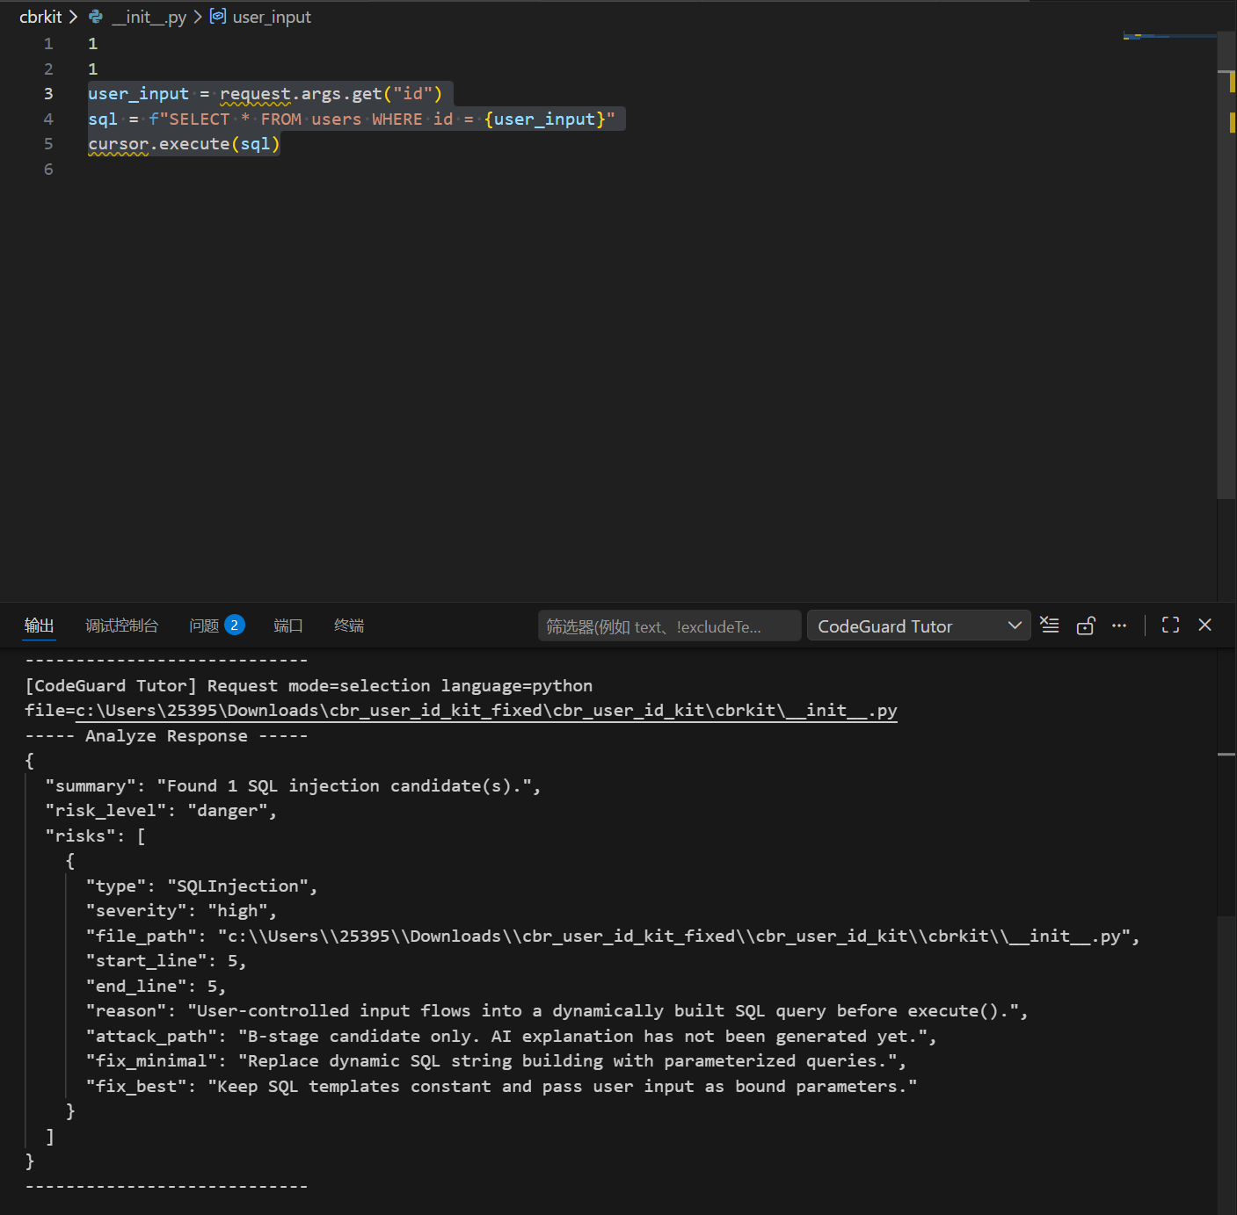The image size is (1237, 1215).
Task: Click the "summary" output line
Action: click(293, 786)
